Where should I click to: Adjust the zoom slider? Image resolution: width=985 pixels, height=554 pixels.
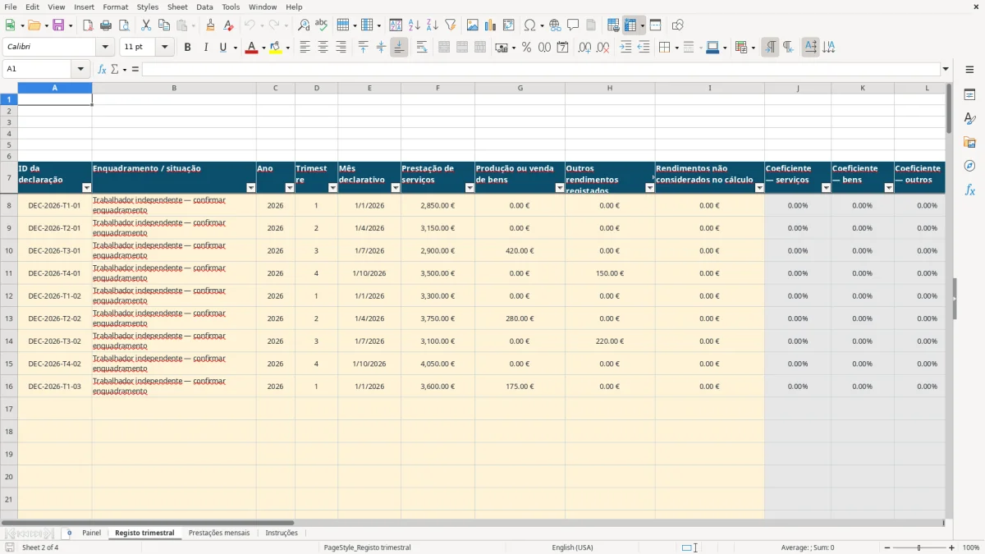pyautogui.click(x=919, y=547)
